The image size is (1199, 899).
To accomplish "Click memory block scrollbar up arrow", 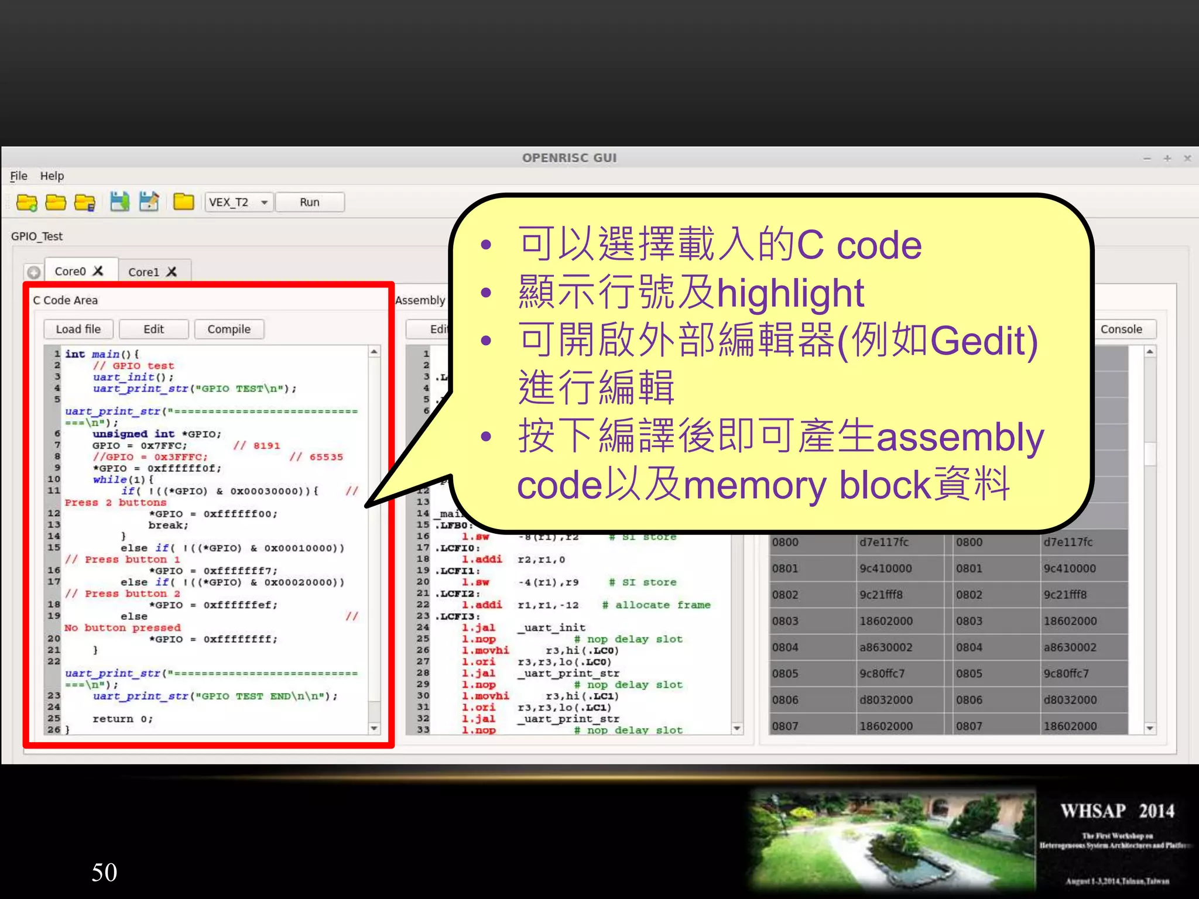I will (1150, 351).
